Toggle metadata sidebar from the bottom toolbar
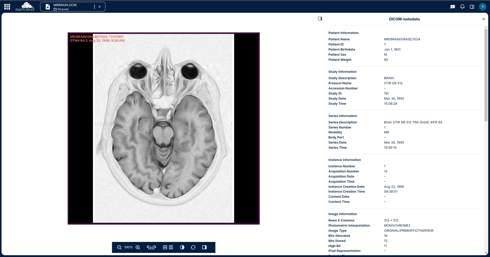490x257 pixels. coord(204,247)
